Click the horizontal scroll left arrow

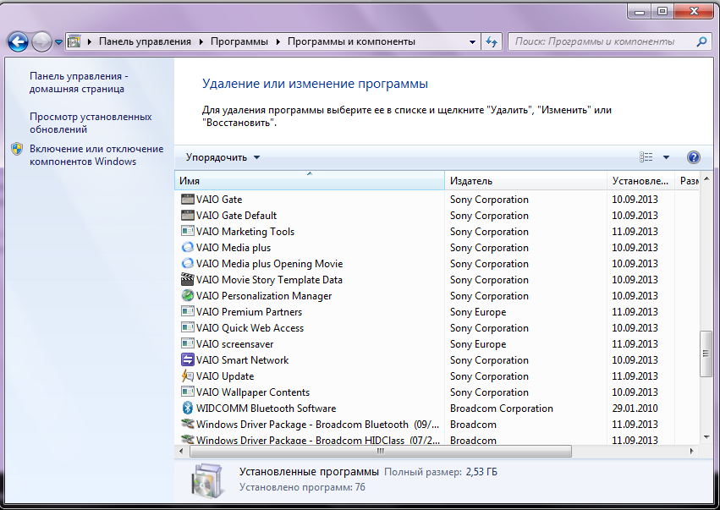click(x=181, y=452)
